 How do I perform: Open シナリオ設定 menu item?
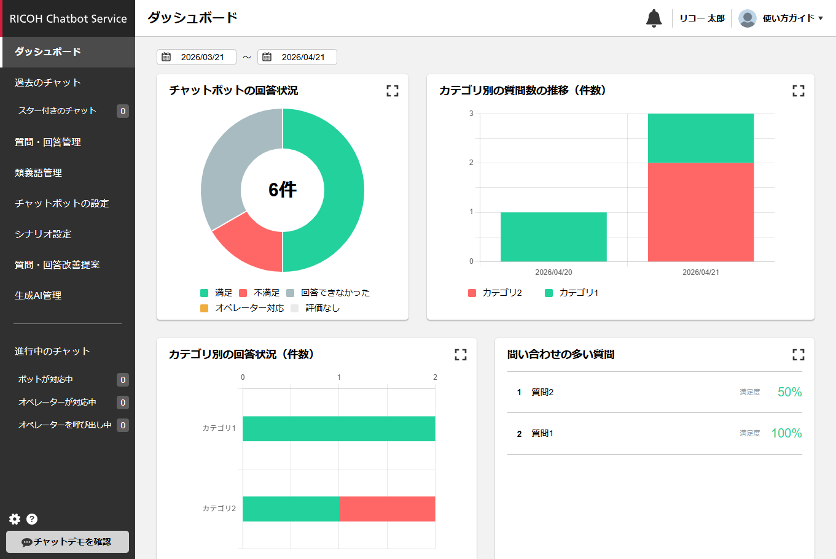point(43,234)
